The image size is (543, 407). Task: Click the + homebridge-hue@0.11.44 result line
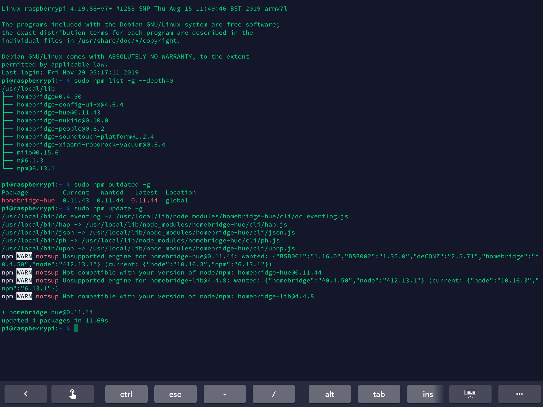pyautogui.click(x=47, y=312)
